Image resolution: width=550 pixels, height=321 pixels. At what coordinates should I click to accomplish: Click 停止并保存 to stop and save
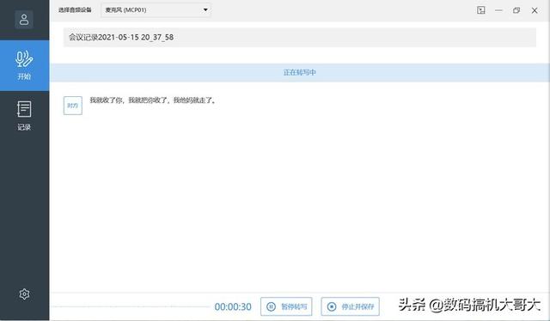pyautogui.click(x=350, y=306)
